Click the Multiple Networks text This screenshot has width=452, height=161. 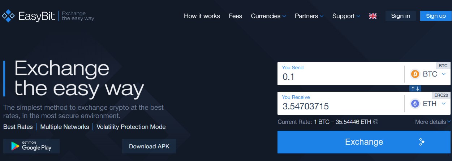[65, 127]
